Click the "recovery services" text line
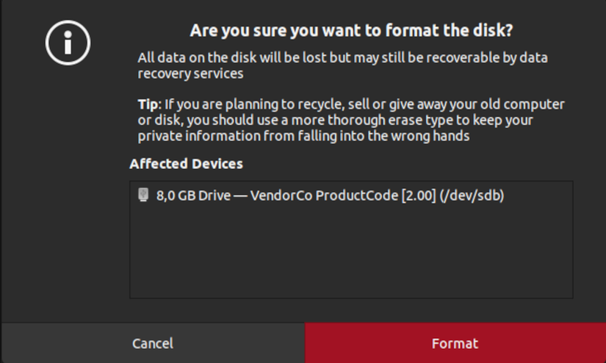This screenshot has height=363, width=606. (x=190, y=73)
